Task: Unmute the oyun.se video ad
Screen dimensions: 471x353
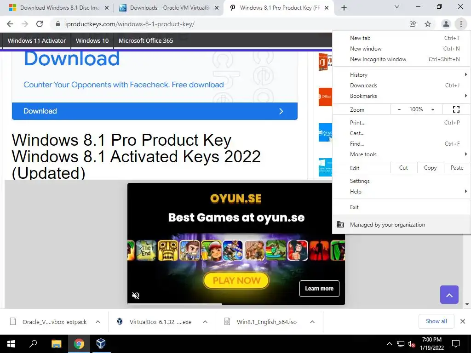Action: tap(136, 296)
